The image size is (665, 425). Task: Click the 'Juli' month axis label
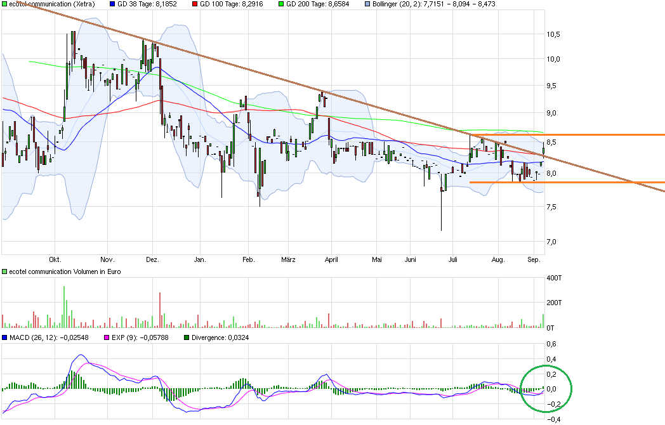click(452, 259)
